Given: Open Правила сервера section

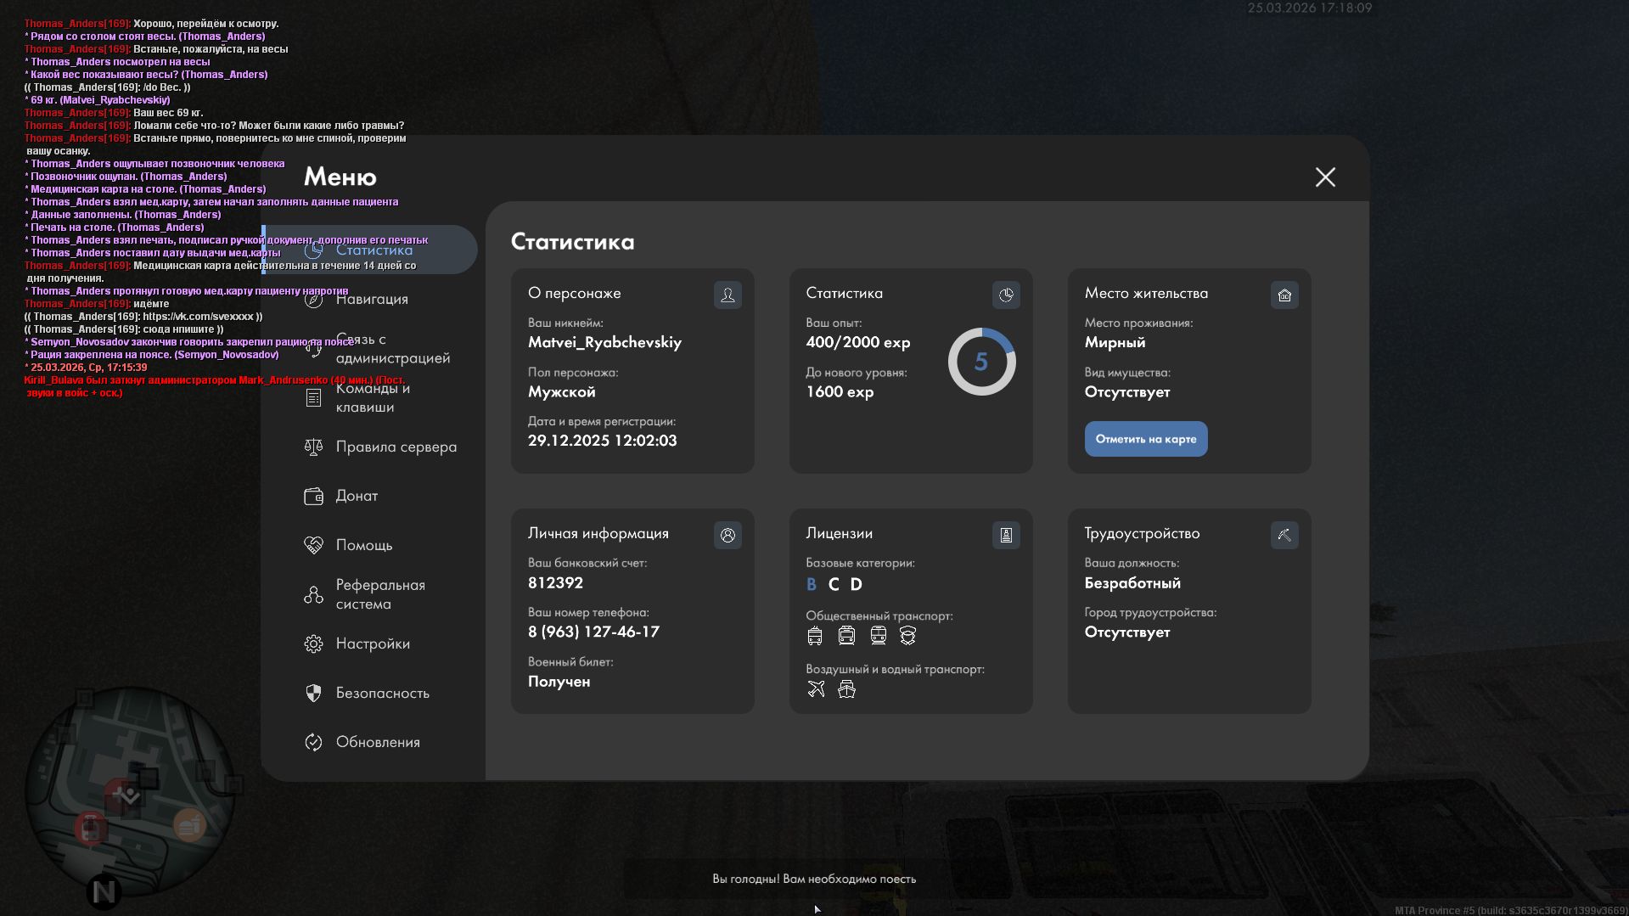Looking at the screenshot, I should tap(396, 447).
